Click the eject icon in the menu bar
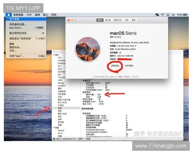 coord(173,15)
